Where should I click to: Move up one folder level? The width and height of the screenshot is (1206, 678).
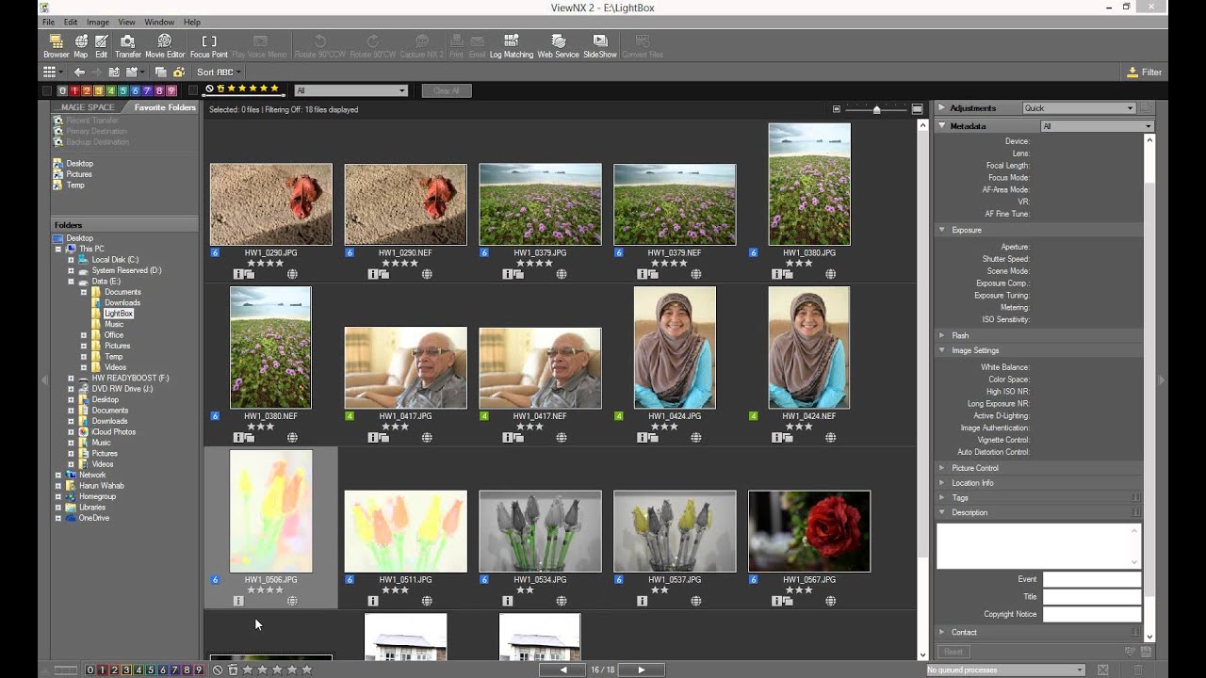(114, 72)
